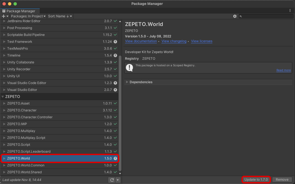This screenshot has width=295, height=184.
Task: Expand the ZEPETO.Multiplay package versions
Action: pyautogui.click(x=4, y=131)
